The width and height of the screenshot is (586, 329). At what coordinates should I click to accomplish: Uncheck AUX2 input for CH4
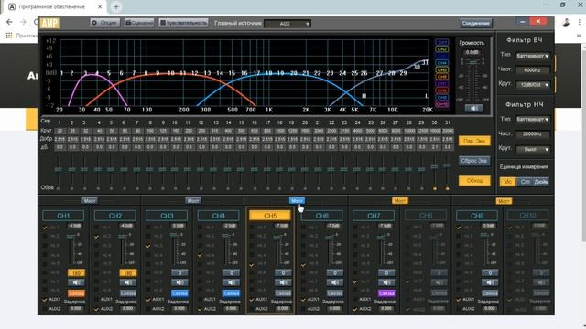[x=200, y=309]
